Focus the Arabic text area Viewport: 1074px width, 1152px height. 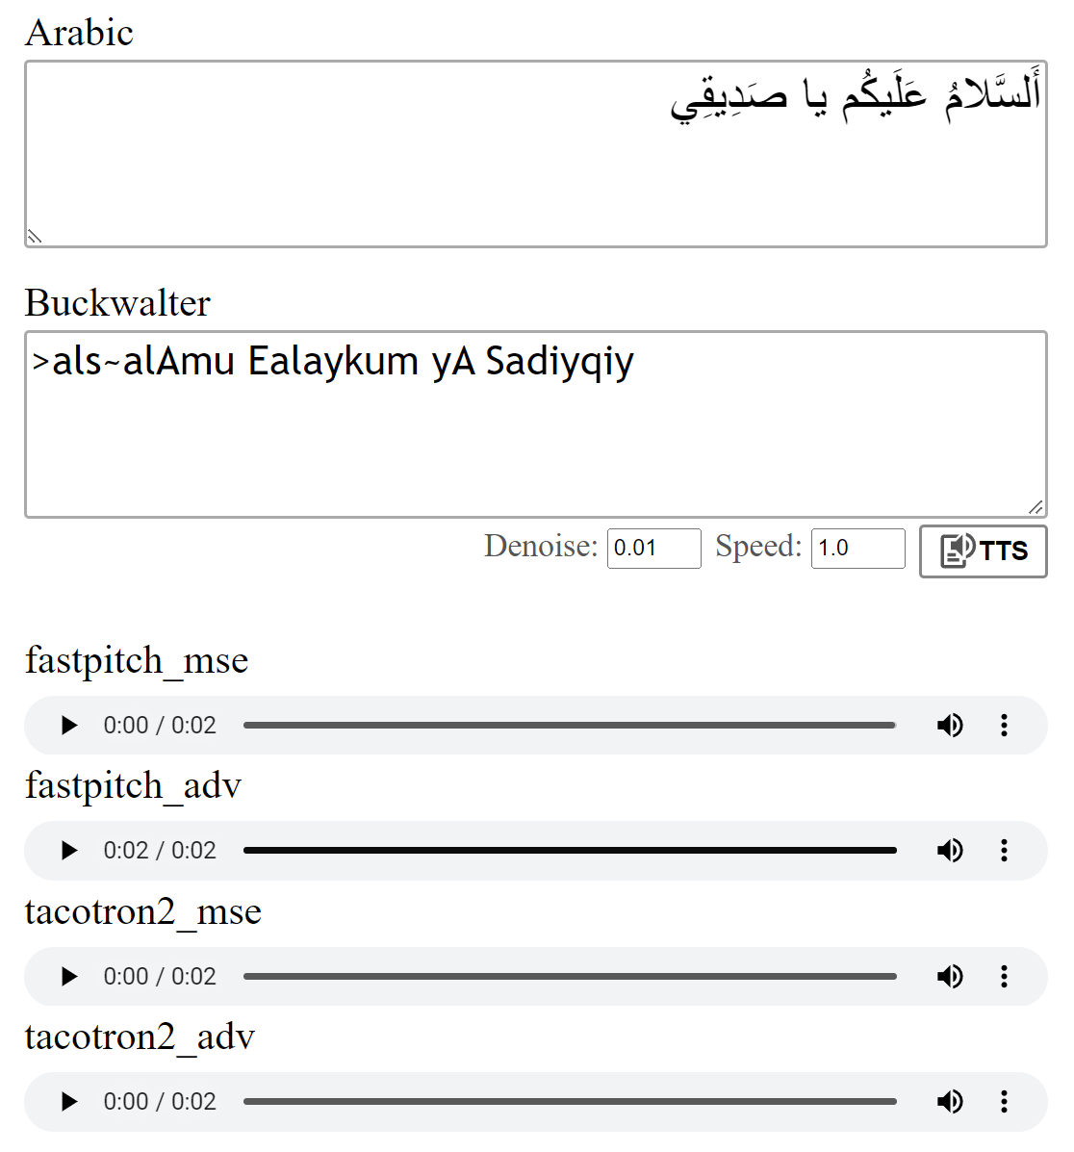[535, 164]
